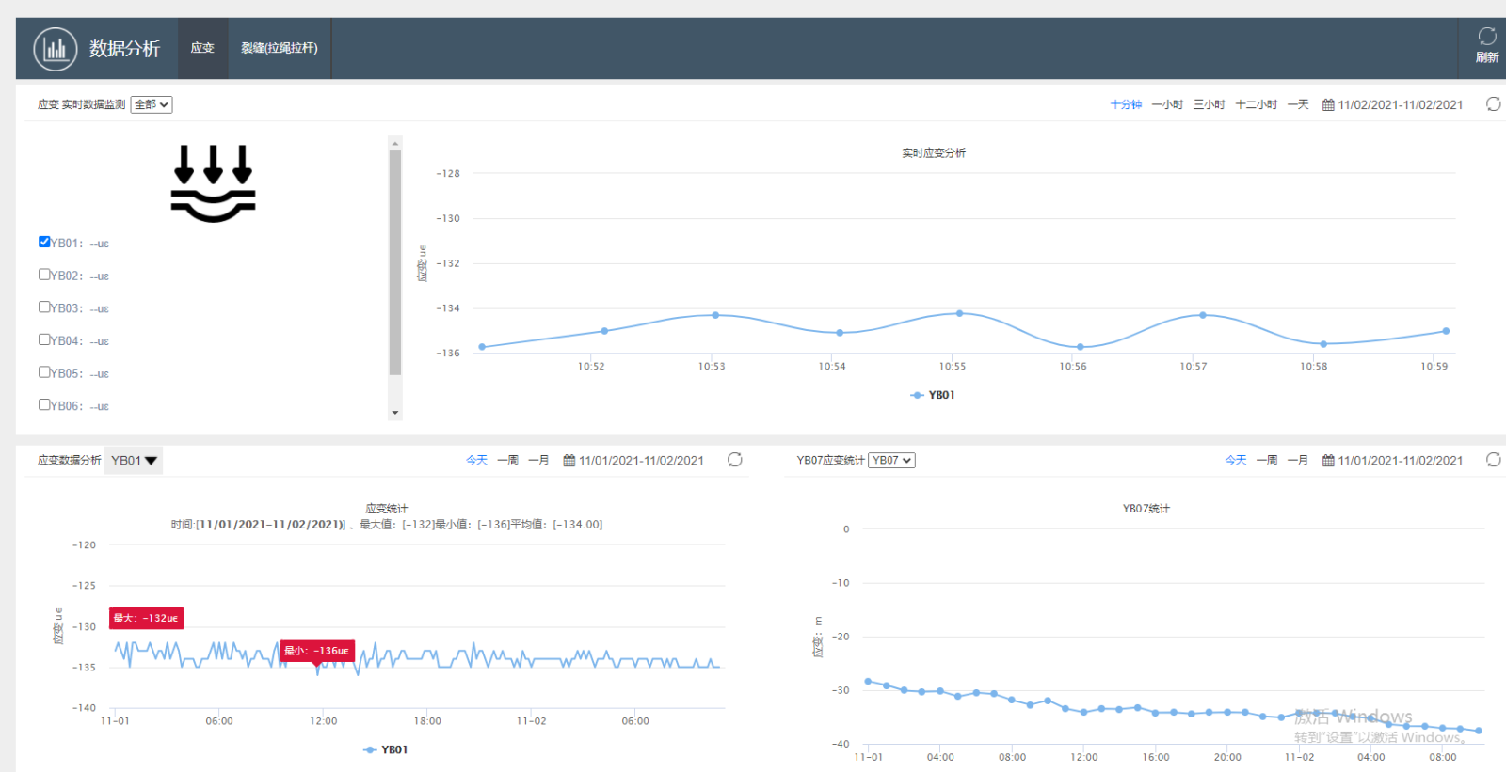Click the 最大 -132uε marker label
The width and height of the screenshot is (1506, 772).
click(x=146, y=618)
